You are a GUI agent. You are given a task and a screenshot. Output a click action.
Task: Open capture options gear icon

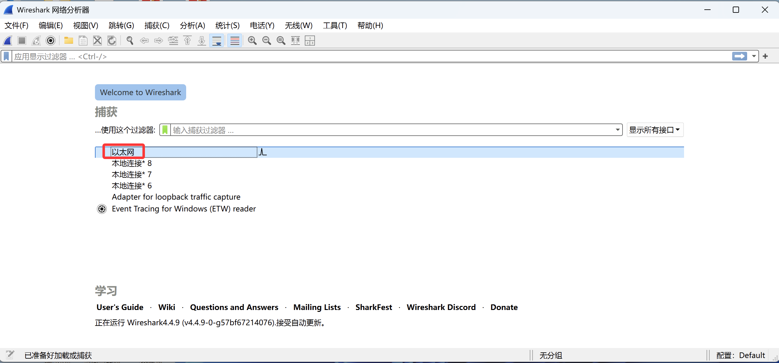[x=51, y=41]
